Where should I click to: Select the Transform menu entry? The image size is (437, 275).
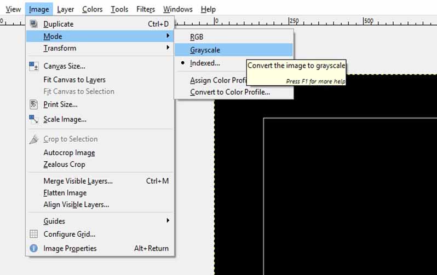pyautogui.click(x=100, y=48)
